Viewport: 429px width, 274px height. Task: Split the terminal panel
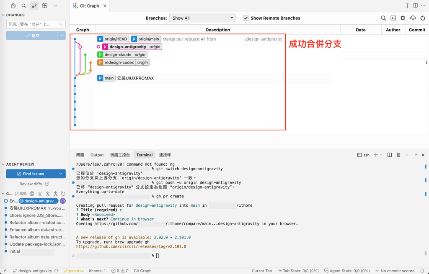(390, 155)
